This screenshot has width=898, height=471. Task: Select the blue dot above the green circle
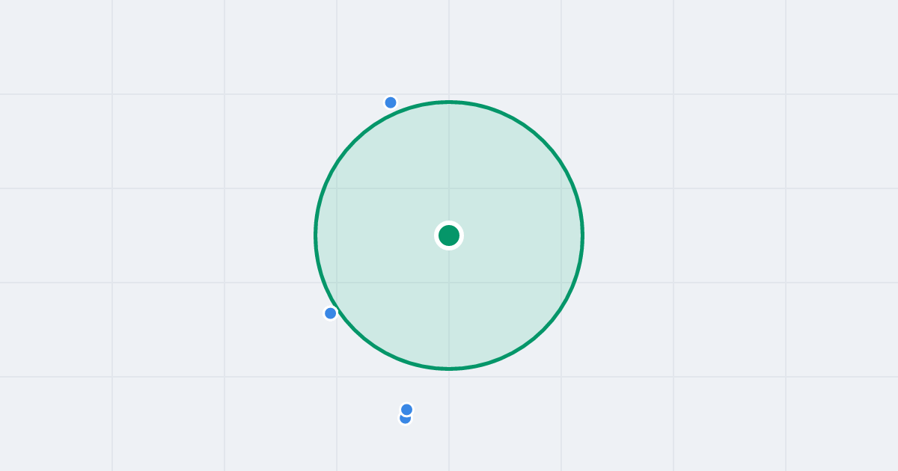coord(391,102)
